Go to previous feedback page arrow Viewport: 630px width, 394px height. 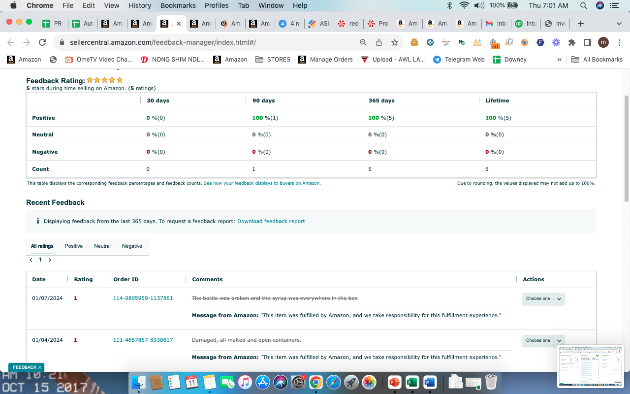click(x=31, y=260)
